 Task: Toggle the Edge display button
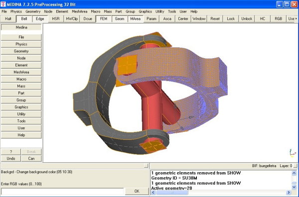pos(40,19)
